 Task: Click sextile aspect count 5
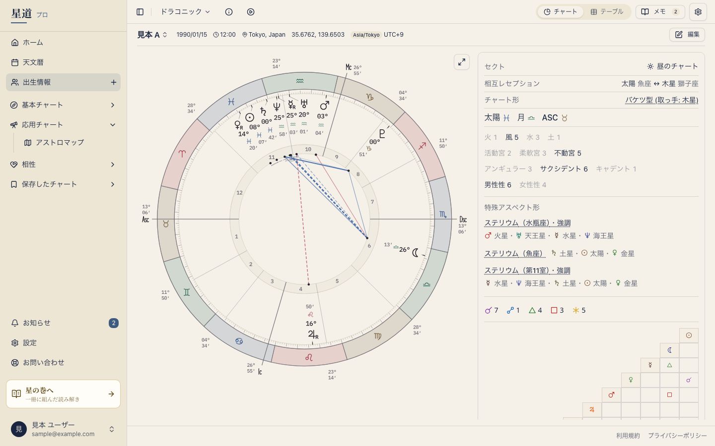click(579, 310)
